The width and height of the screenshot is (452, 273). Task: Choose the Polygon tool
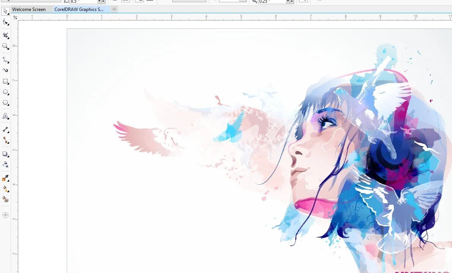tap(5, 103)
